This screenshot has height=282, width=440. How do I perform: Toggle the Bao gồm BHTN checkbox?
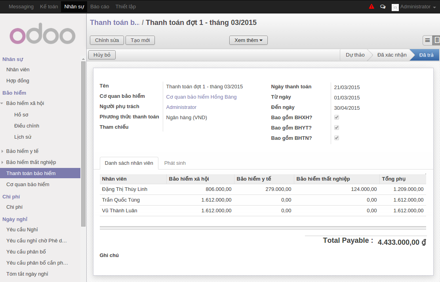tap(336, 137)
